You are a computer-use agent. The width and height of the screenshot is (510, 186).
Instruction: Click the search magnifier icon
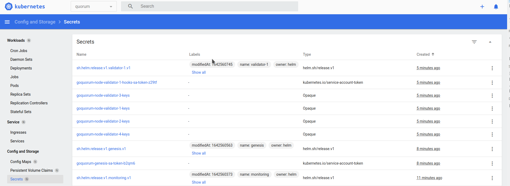click(130, 6)
